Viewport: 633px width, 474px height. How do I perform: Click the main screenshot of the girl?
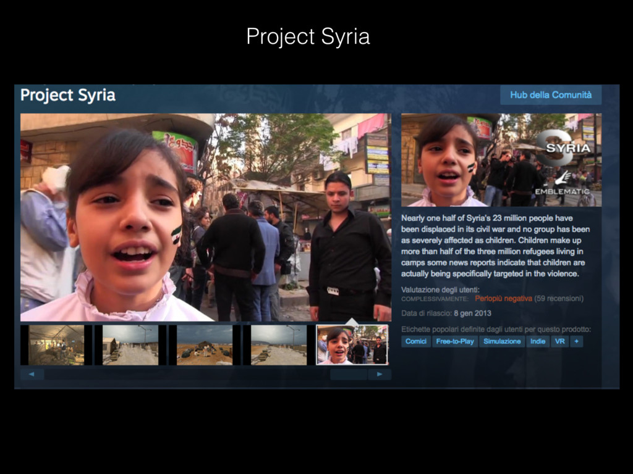coord(206,217)
